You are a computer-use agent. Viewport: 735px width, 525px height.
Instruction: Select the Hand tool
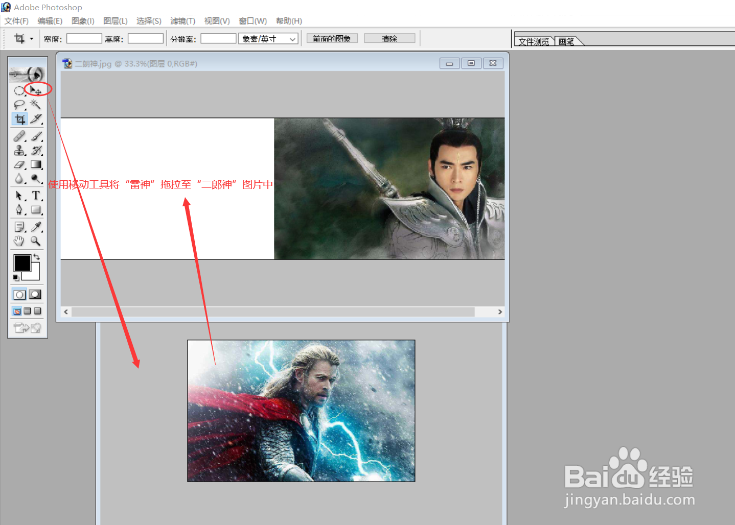point(19,241)
